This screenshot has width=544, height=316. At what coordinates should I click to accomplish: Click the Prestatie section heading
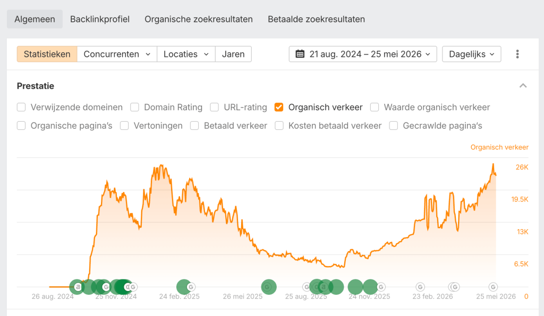[36, 86]
